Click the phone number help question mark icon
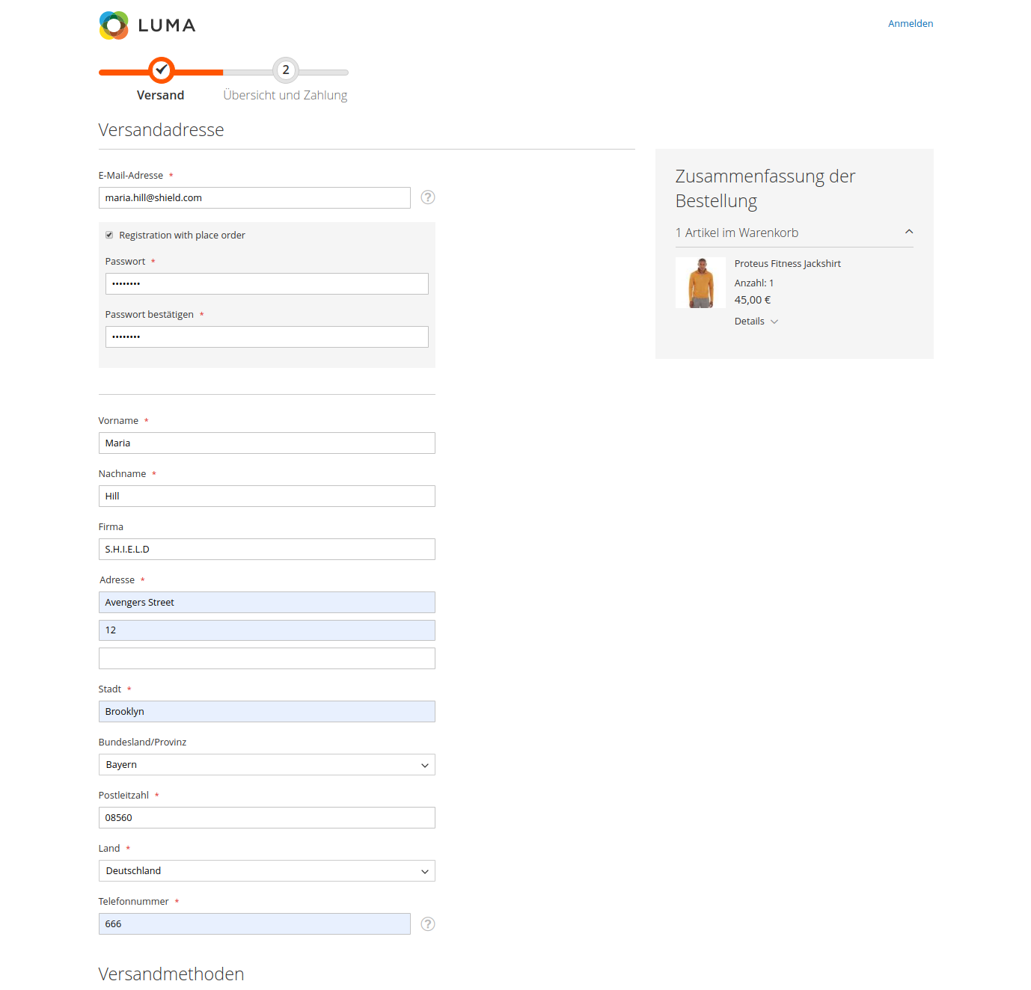The image size is (1031, 990). point(428,924)
